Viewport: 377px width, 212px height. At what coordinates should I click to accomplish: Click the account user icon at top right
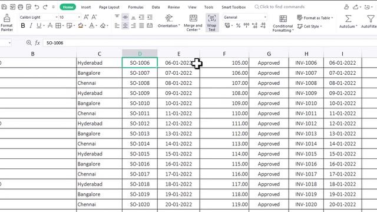click(x=346, y=7)
